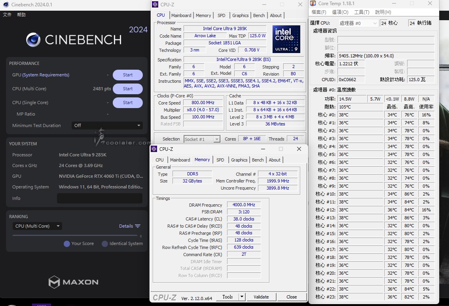Click the Arrow Lake code name value
The width and height of the screenshot is (449, 306).
205,36
